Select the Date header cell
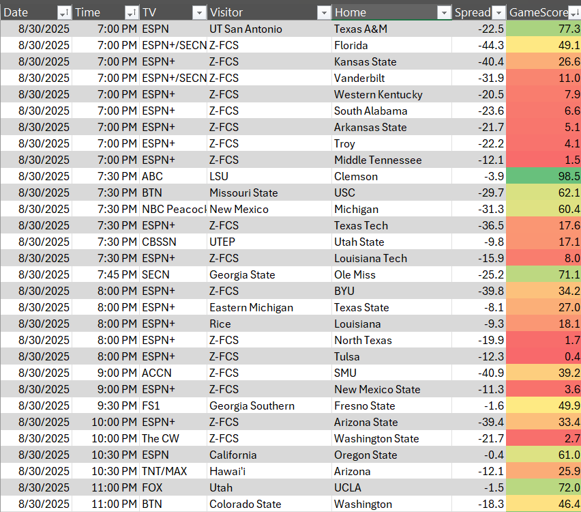Image resolution: width=581 pixels, height=512 pixels. click(x=36, y=12)
